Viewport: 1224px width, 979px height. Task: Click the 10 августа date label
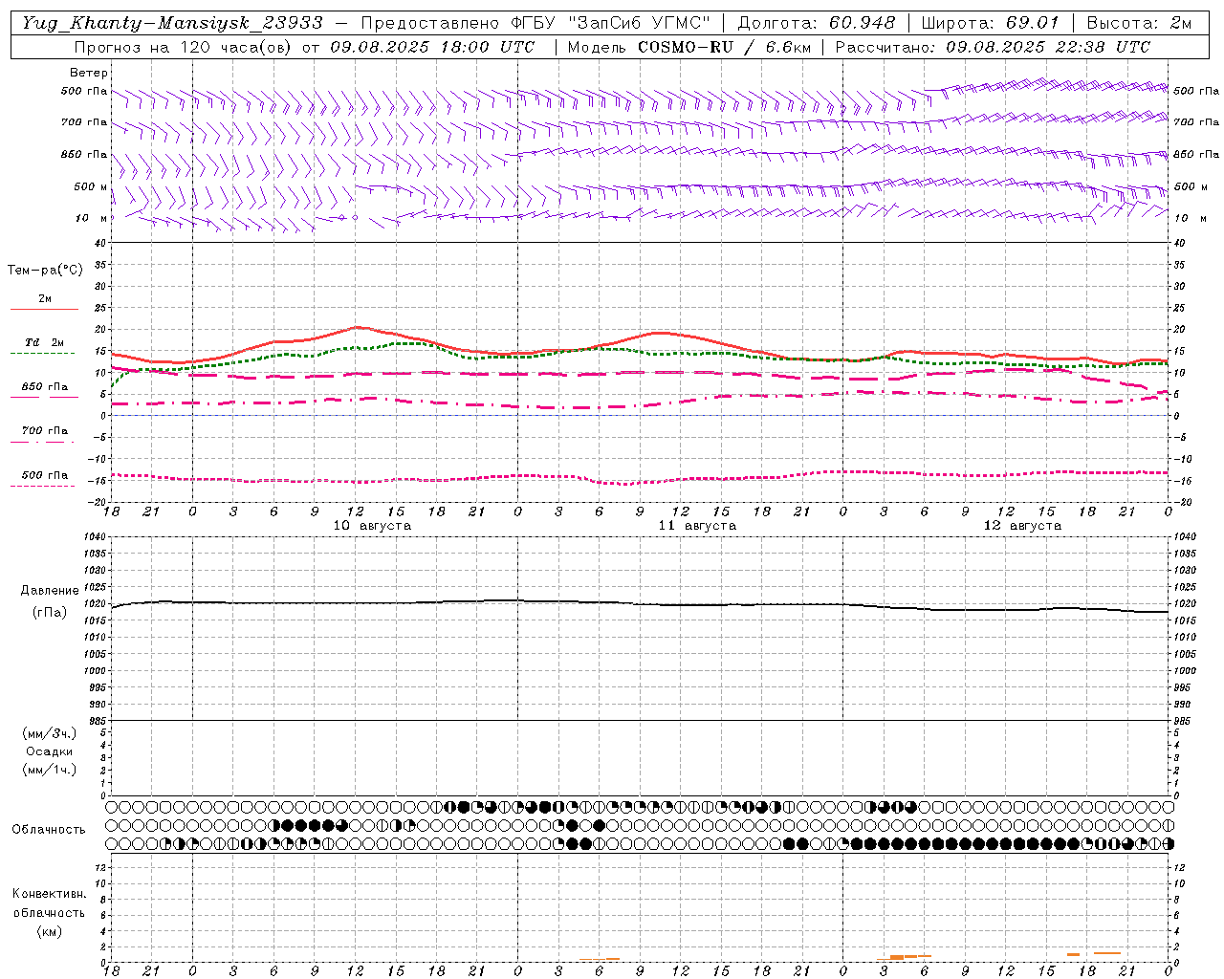click(x=372, y=526)
